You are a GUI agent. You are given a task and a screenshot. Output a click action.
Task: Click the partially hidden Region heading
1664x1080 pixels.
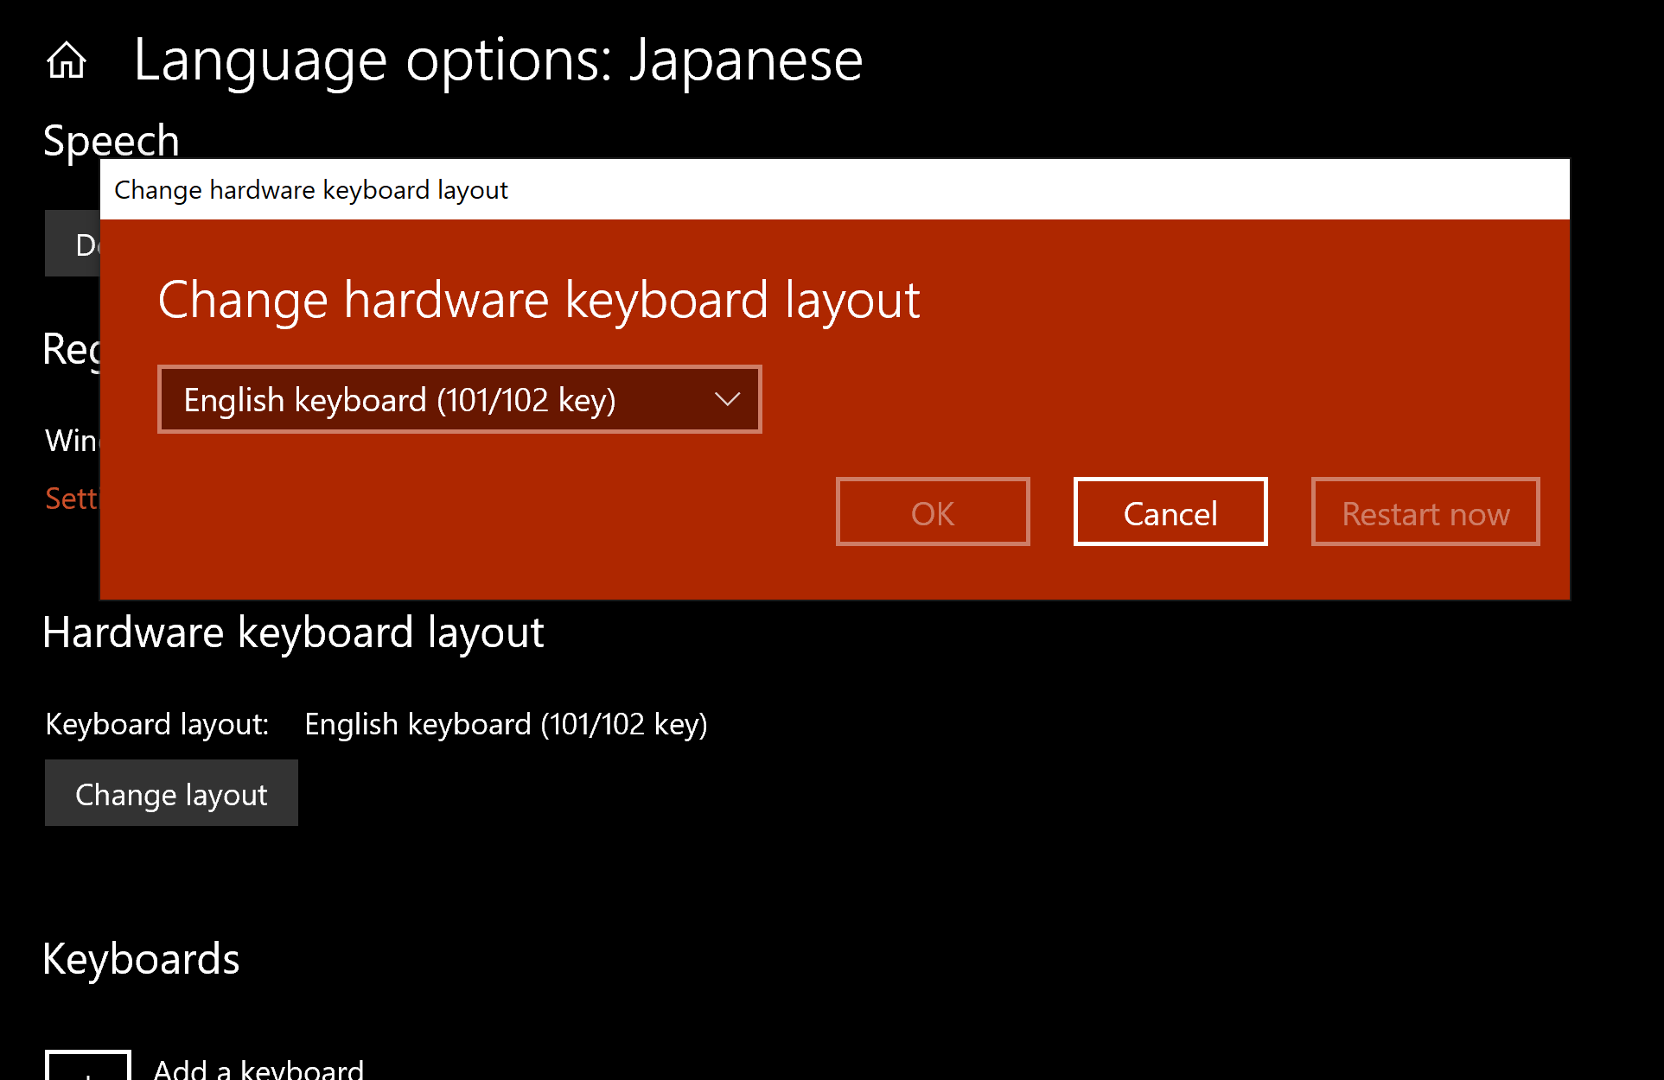point(71,350)
